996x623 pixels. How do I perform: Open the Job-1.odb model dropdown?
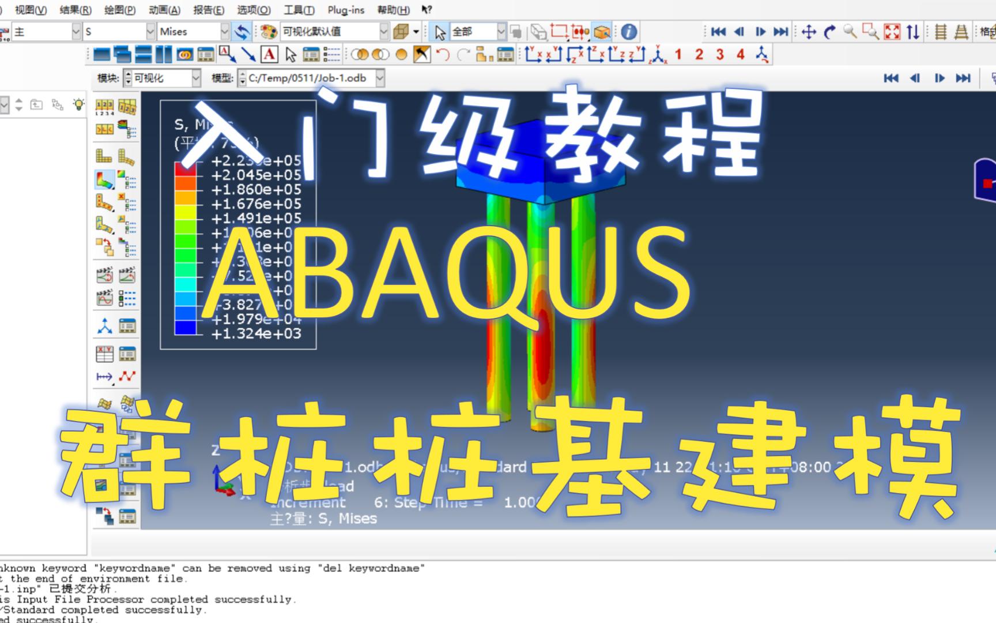pyautogui.click(x=380, y=78)
